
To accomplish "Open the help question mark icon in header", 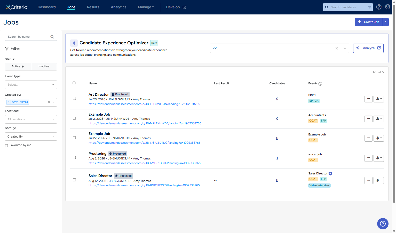I will (379, 7).
